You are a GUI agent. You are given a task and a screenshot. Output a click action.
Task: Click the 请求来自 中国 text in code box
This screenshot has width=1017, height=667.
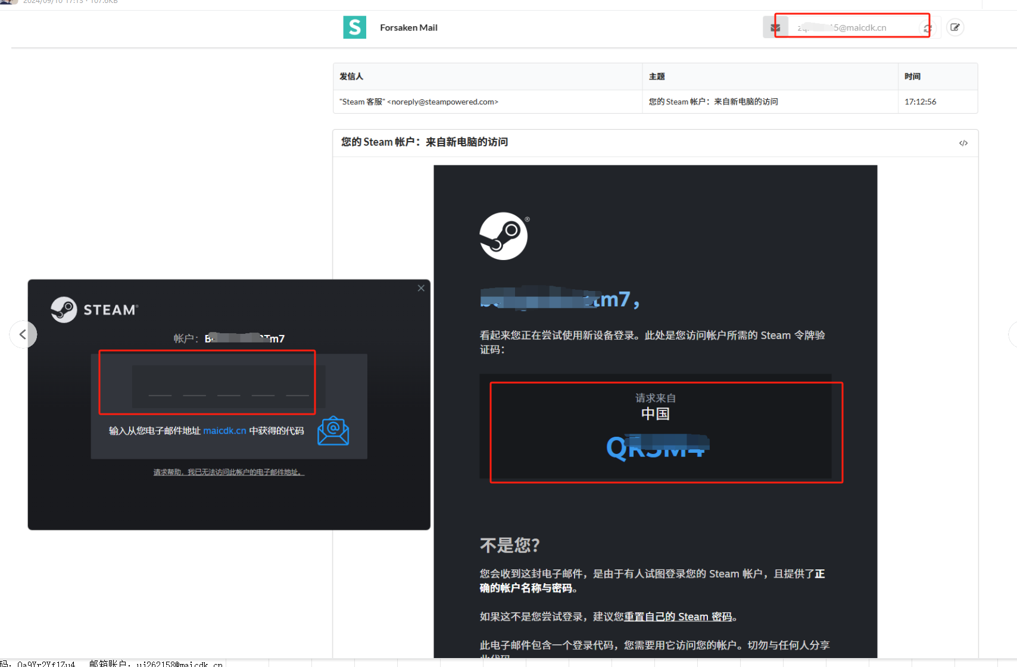[656, 406]
